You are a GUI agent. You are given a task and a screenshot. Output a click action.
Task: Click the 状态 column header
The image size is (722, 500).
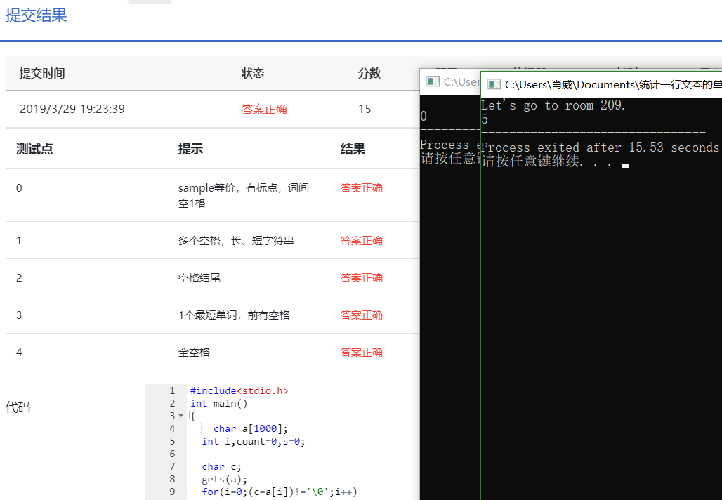pyautogui.click(x=253, y=73)
